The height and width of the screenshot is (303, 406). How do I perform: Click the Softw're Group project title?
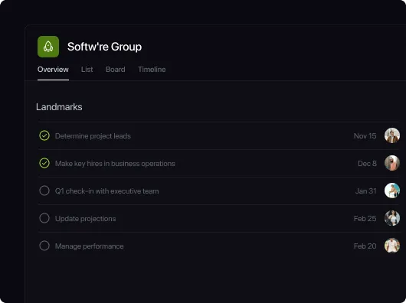(105, 47)
